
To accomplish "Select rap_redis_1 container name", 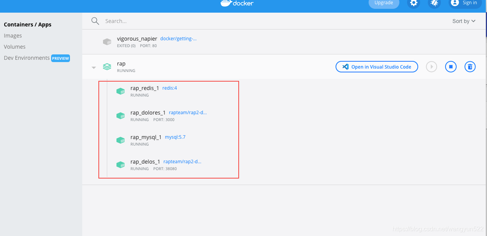I will [145, 88].
